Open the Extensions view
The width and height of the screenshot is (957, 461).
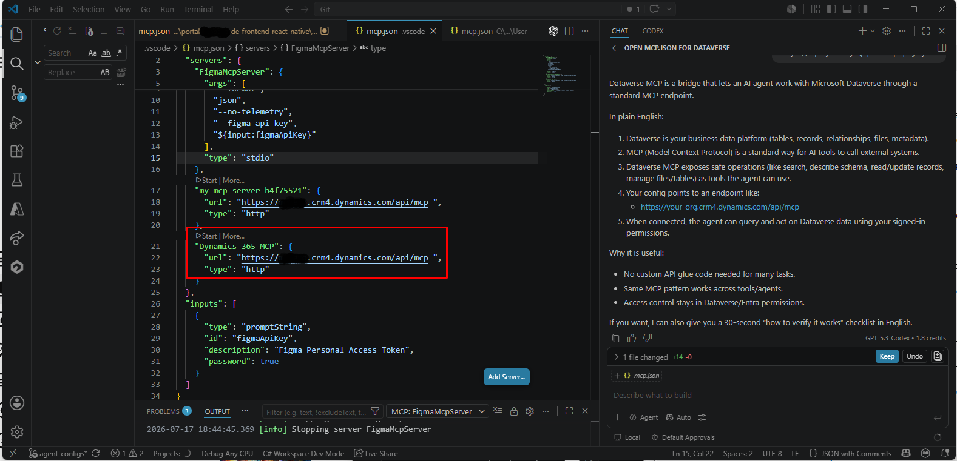pos(17,151)
